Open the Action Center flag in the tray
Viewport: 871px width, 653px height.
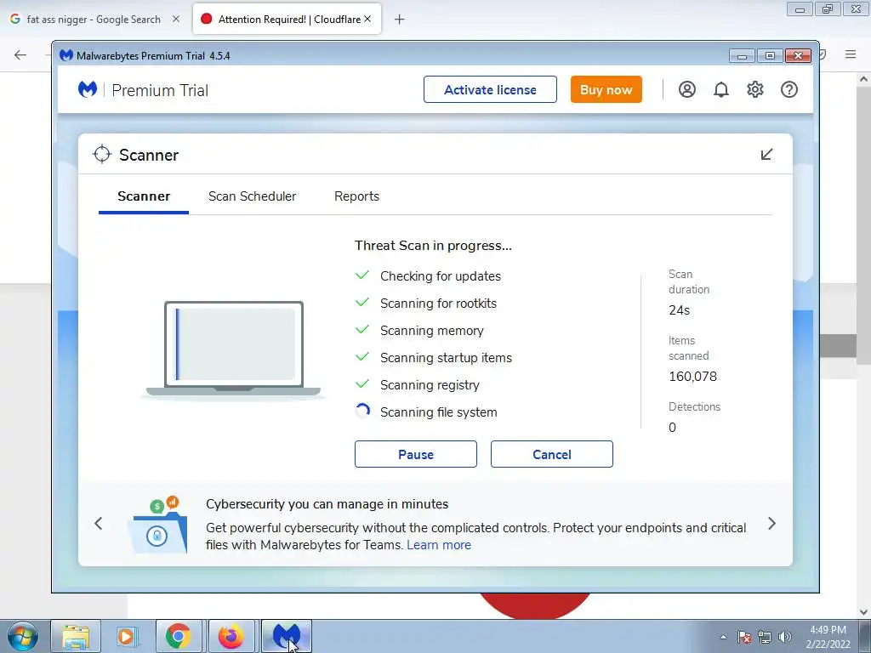coord(744,637)
